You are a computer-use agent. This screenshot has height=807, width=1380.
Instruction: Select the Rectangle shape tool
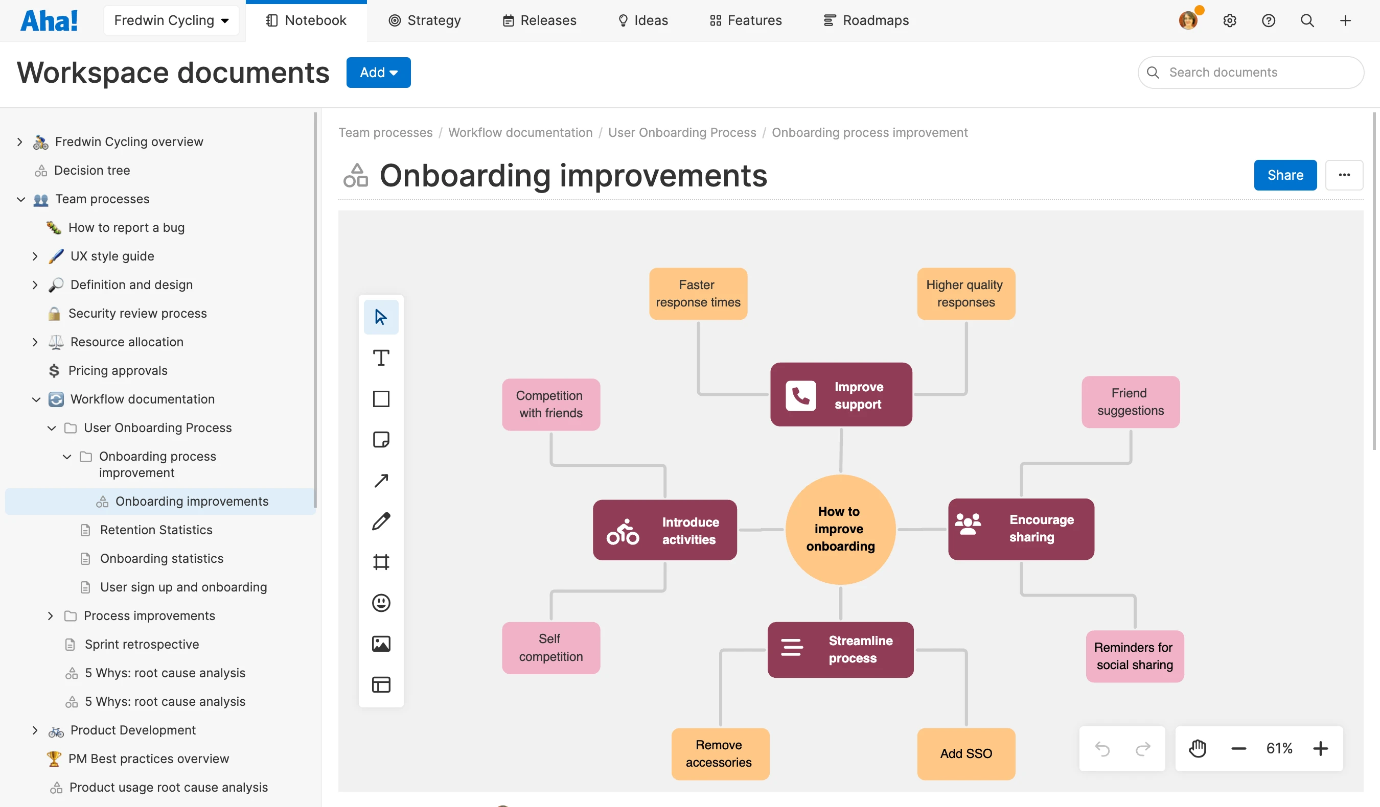[x=381, y=399]
